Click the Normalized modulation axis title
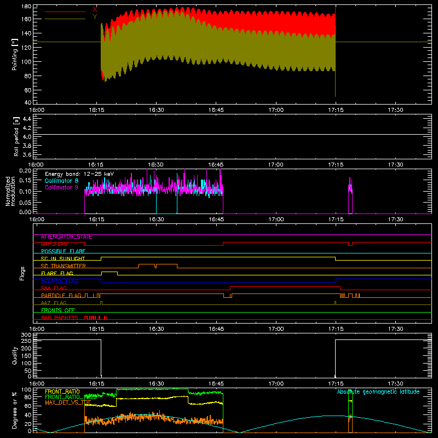The image size is (438, 438). [x=10, y=191]
